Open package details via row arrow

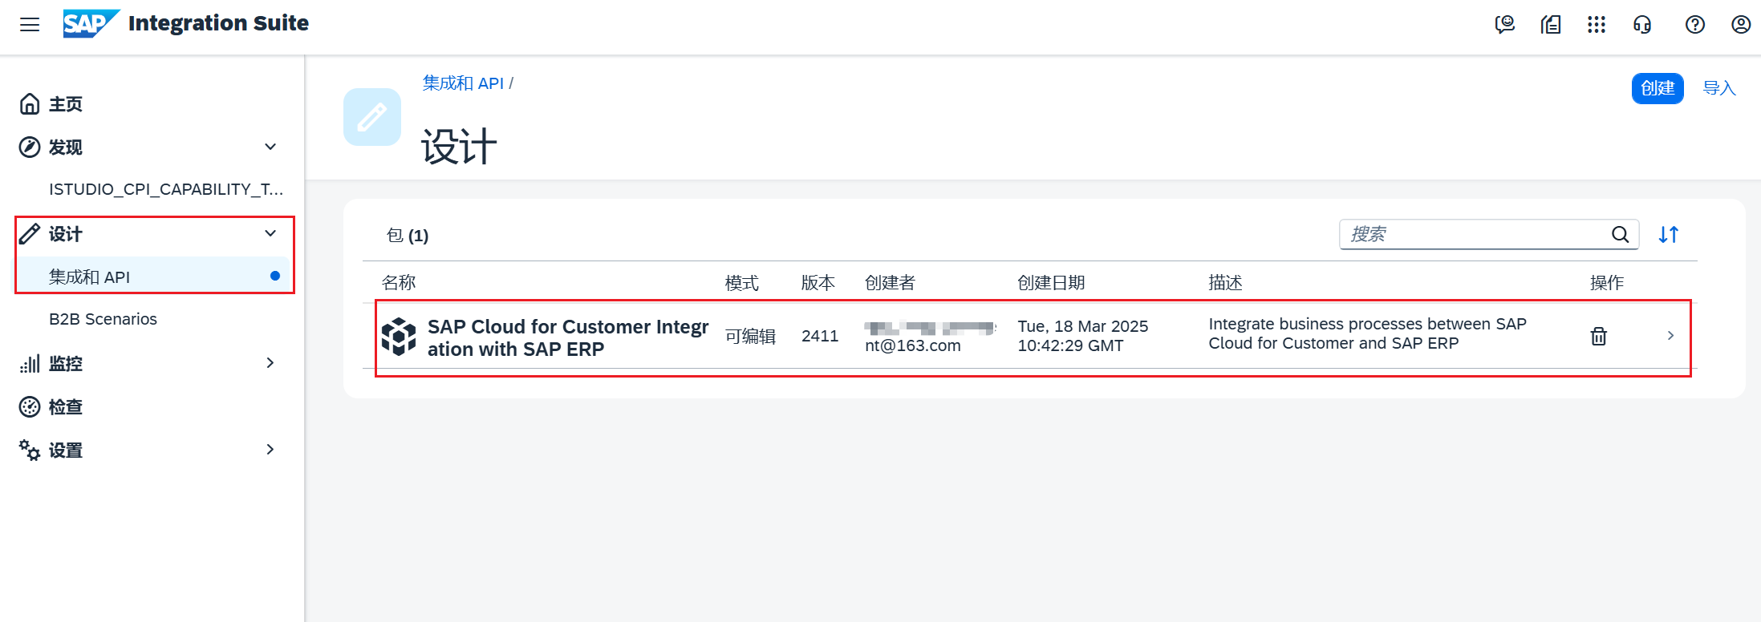tap(1670, 336)
